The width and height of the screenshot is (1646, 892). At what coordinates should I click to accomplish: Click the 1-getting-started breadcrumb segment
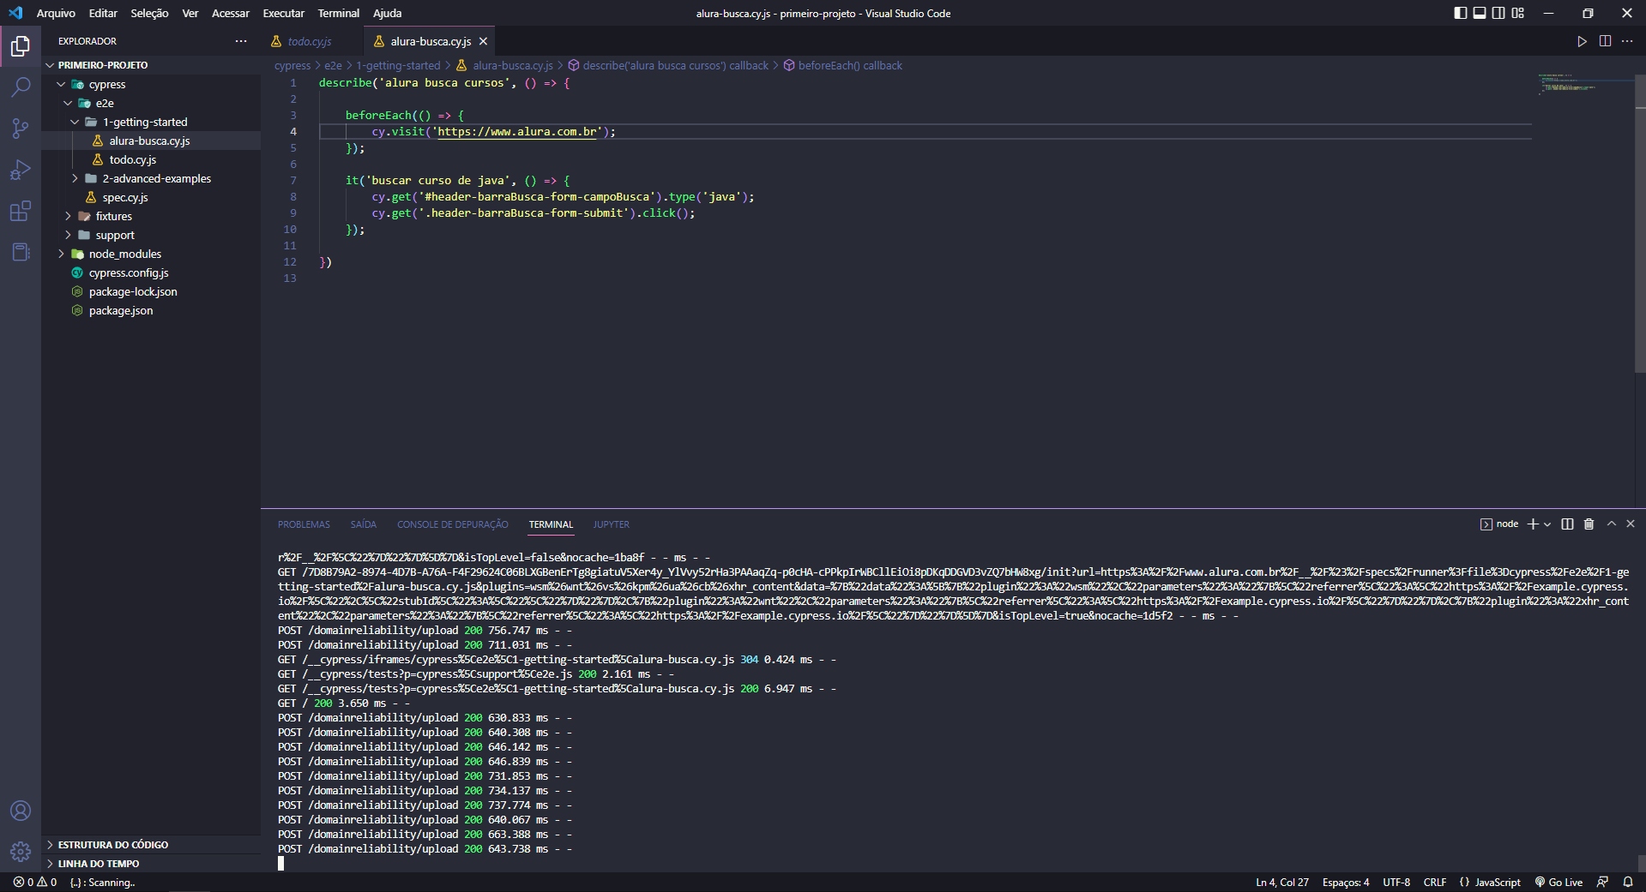(398, 65)
